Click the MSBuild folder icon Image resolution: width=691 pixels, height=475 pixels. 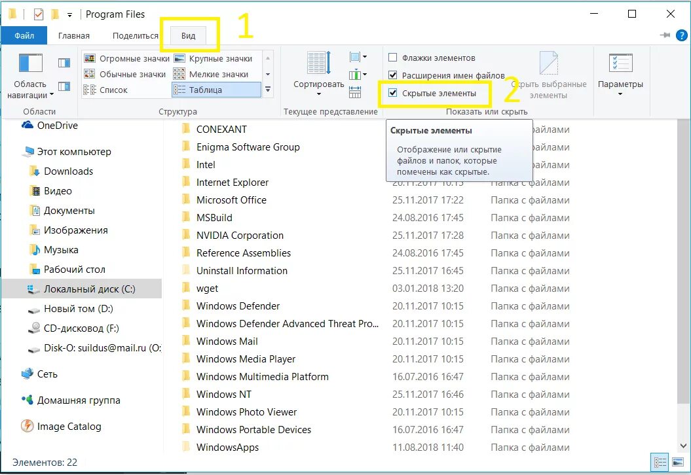[x=187, y=217]
